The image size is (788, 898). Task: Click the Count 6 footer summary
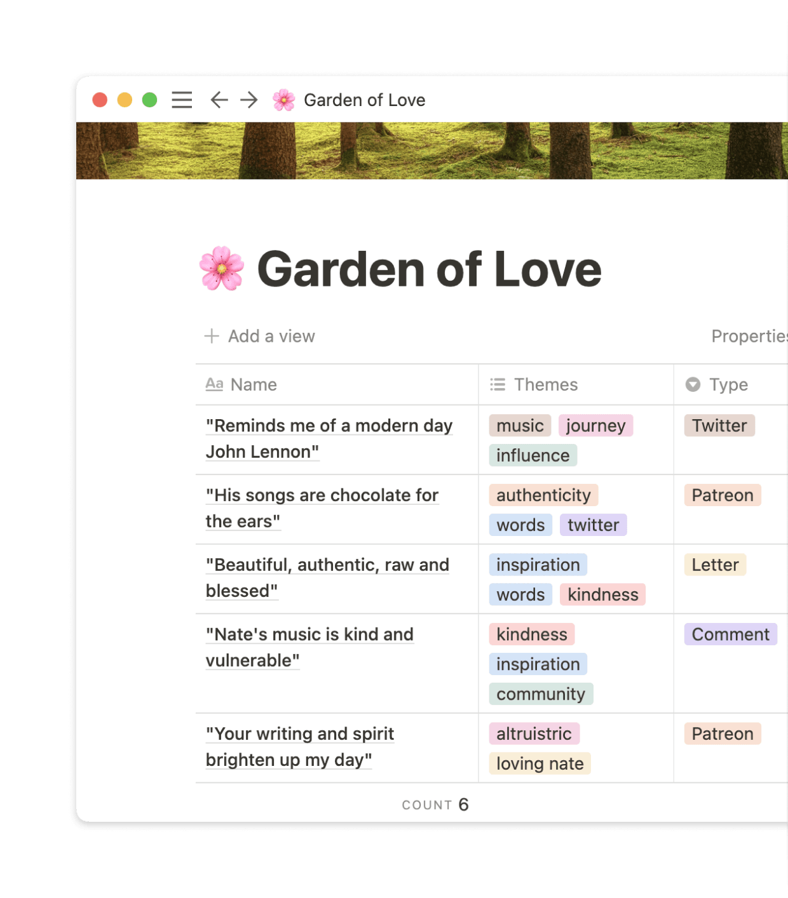[x=435, y=805]
